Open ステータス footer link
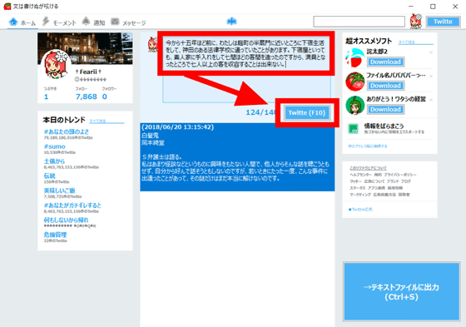 point(358,188)
